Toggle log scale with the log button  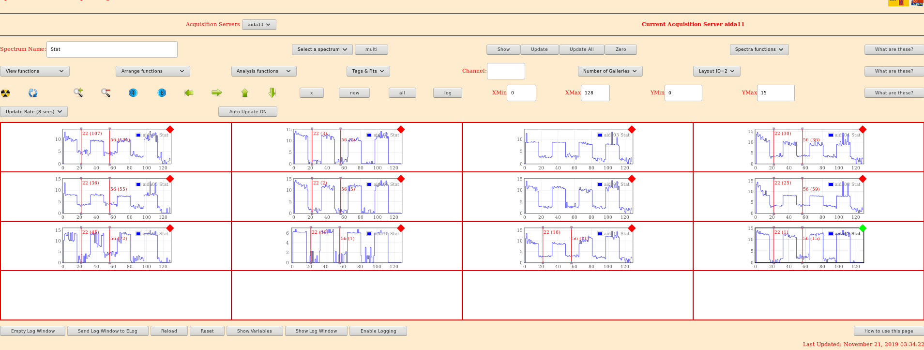point(447,93)
